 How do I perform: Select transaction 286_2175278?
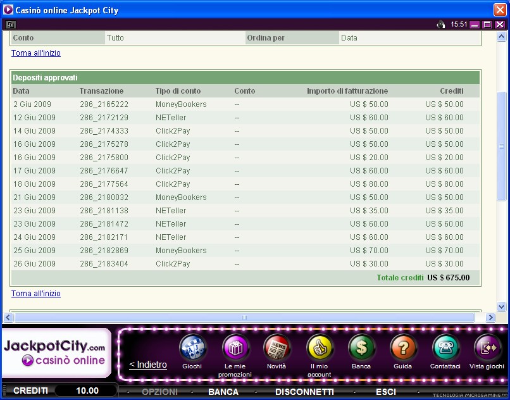(104, 144)
